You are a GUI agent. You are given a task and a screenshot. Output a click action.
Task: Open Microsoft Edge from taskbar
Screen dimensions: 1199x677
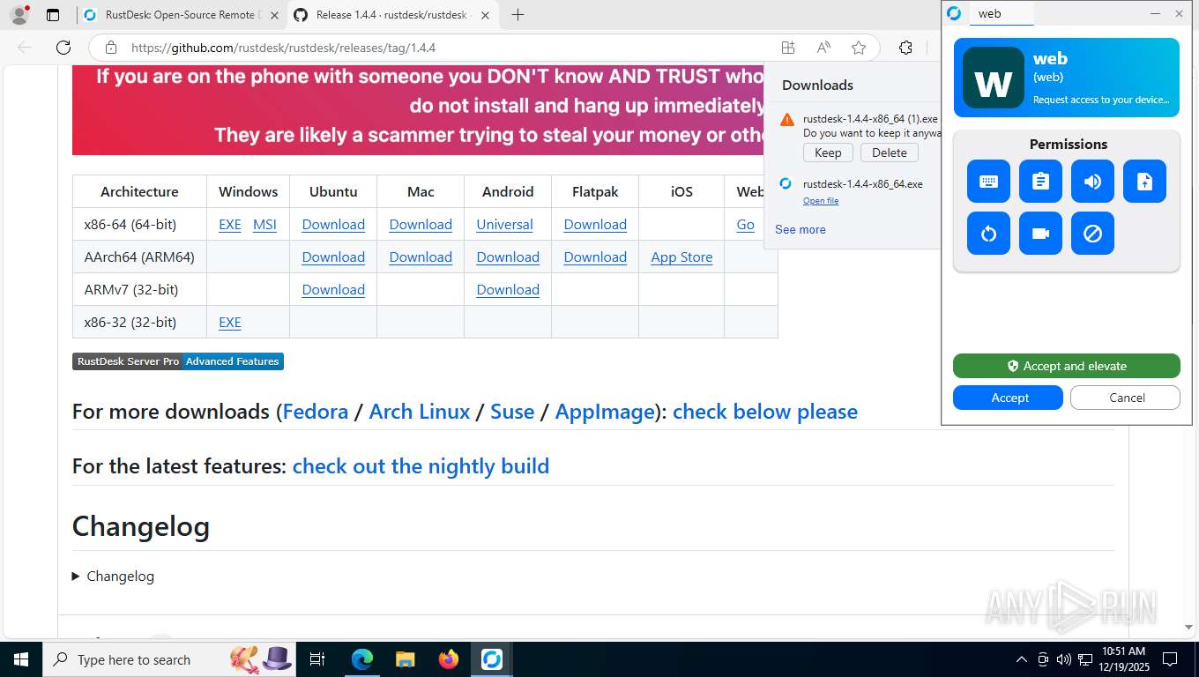click(x=361, y=659)
